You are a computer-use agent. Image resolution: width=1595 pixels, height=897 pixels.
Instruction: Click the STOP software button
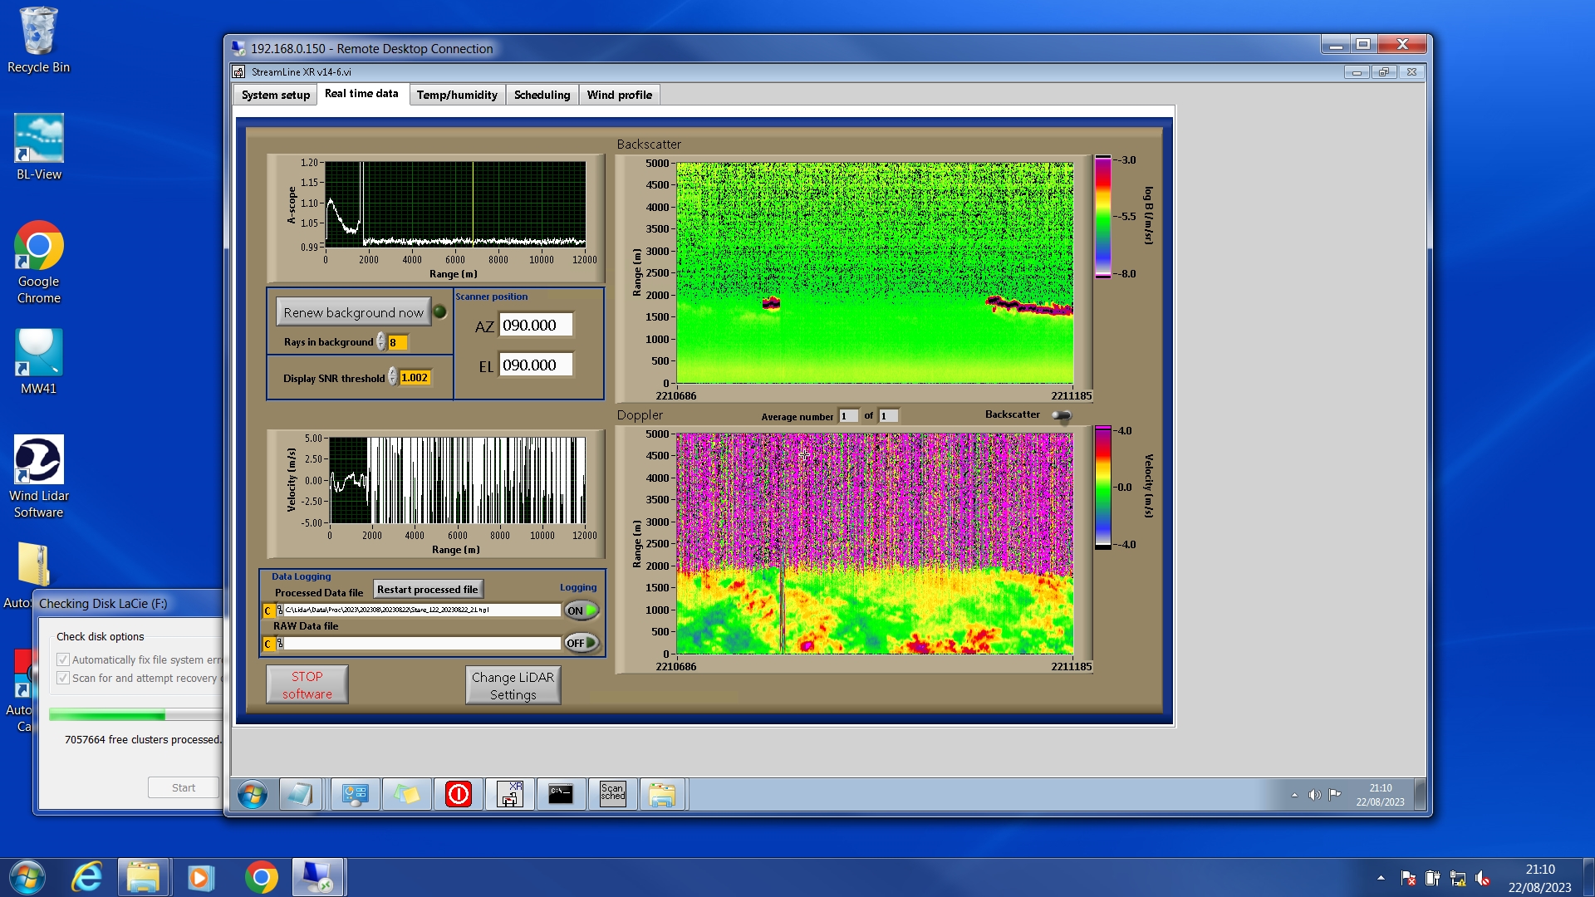(x=307, y=685)
